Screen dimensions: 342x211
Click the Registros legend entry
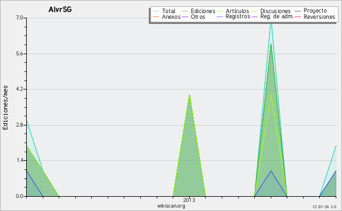tap(233, 17)
